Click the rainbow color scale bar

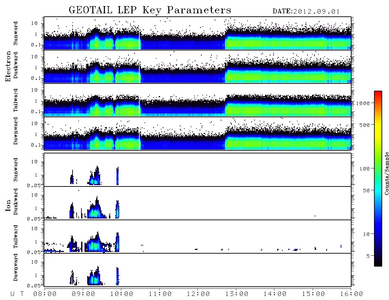(x=378, y=179)
